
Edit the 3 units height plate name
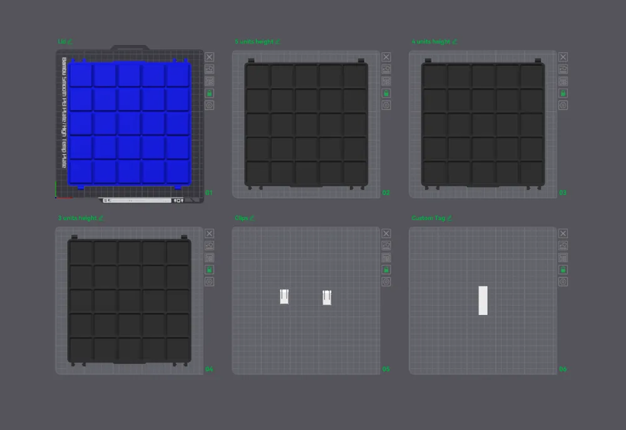tap(101, 218)
